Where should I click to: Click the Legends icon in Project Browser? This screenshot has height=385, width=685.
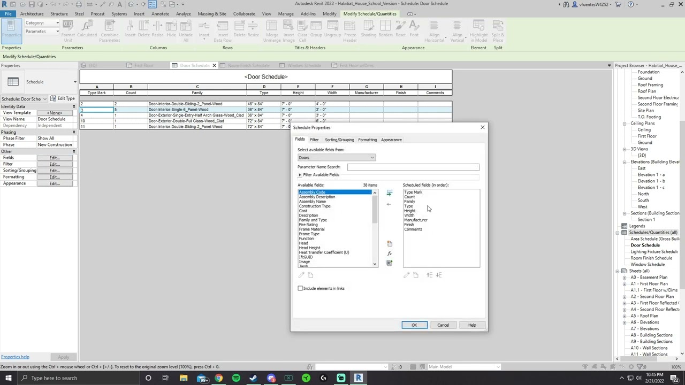[625, 226]
